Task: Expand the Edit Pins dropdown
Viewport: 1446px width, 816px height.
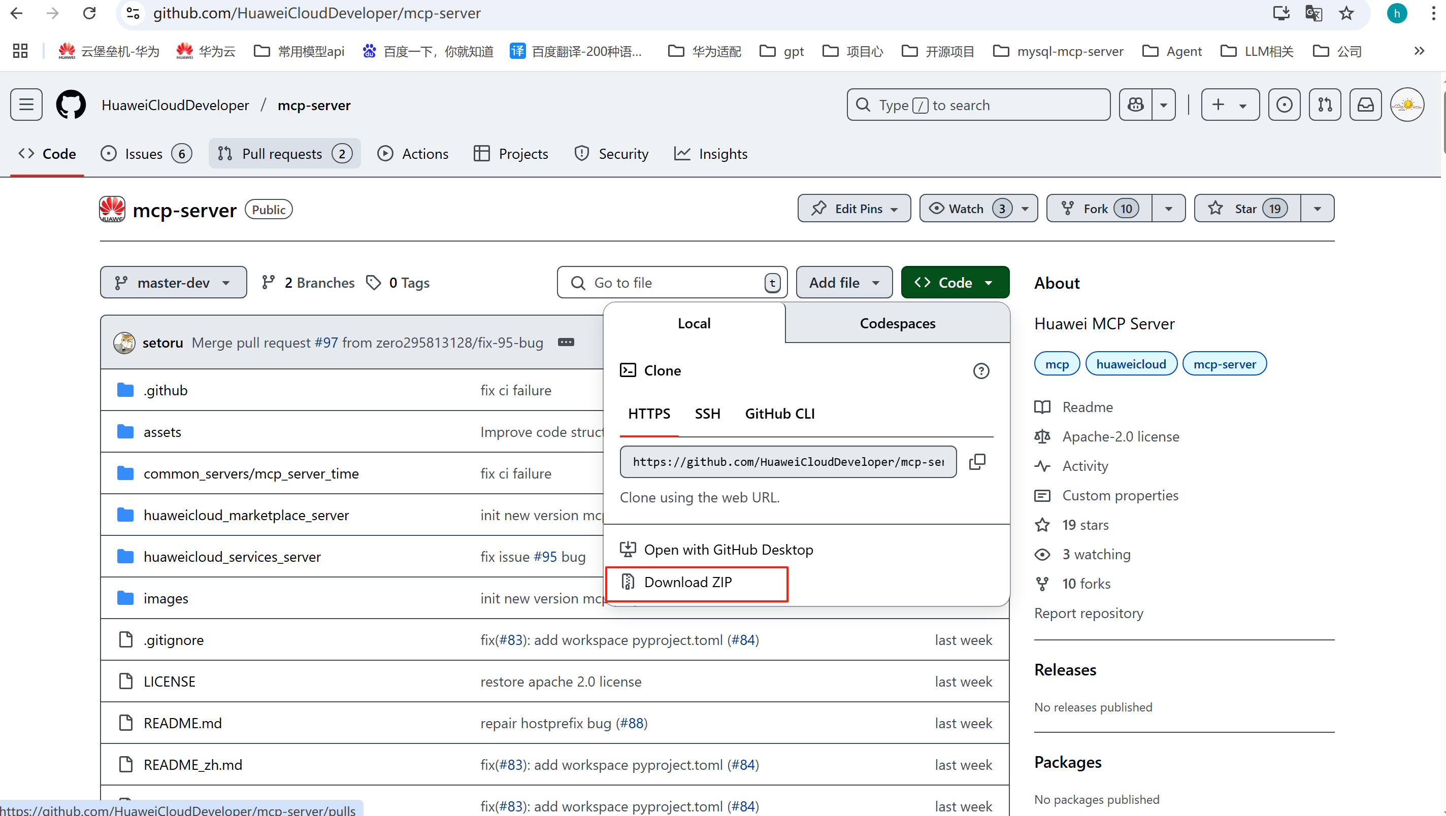Action: [854, 209]
